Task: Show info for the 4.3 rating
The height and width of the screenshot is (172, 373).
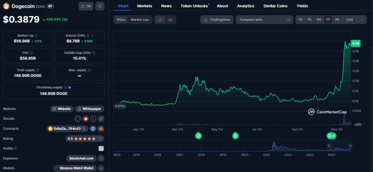Action: click(100, 139)
